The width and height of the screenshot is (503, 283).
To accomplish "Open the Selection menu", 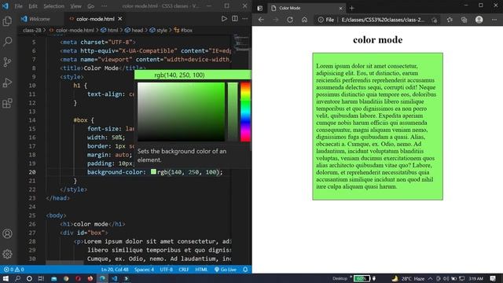I will [x=54, y=6].
